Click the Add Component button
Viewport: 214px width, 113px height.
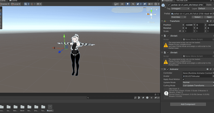tap(188, 104)
